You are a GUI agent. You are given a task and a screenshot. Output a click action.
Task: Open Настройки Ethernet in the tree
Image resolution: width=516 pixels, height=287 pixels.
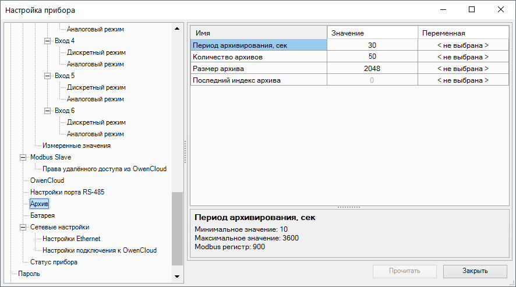[x=71, y=239]
